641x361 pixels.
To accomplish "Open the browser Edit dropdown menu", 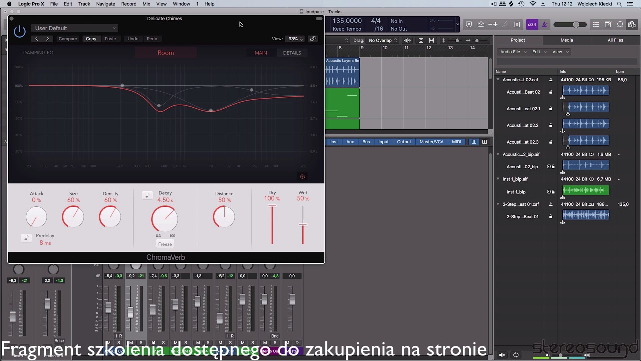I will tap(538, 52).
